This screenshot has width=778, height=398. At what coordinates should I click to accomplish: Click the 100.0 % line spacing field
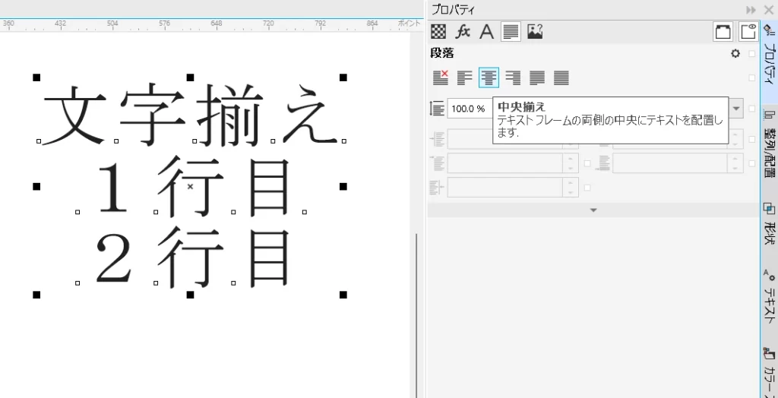[470, 109]
